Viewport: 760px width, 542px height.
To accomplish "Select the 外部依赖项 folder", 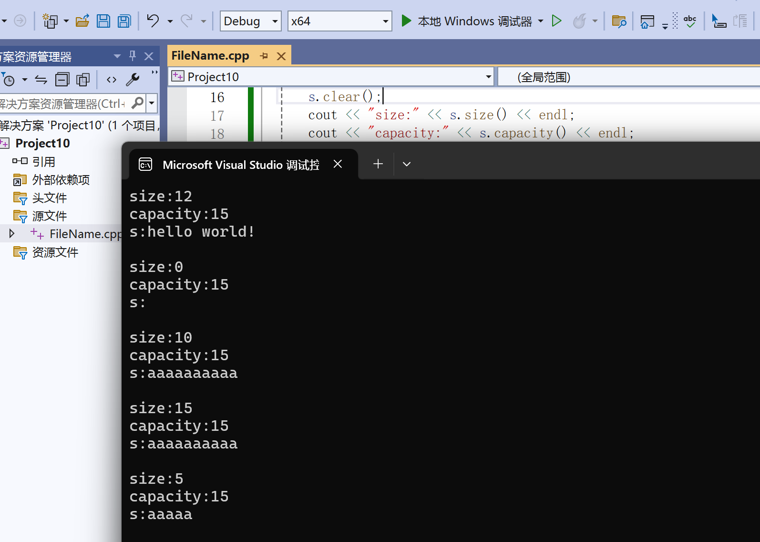I will pyautogui.click(x=61, y=180).
